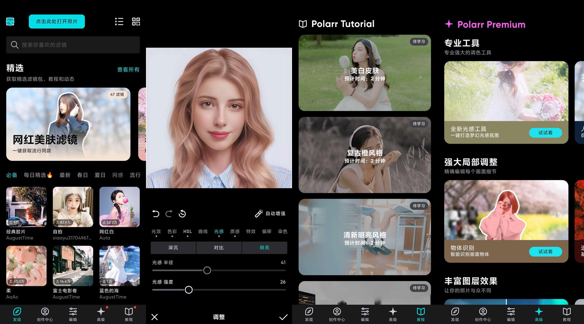Tap active 教程 in Tutorial screen nav

(421, 315)
